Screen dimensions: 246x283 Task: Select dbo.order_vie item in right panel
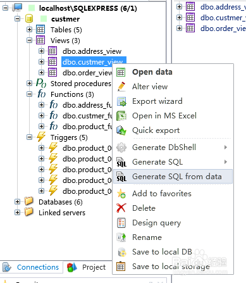click(x=223, y=28)
